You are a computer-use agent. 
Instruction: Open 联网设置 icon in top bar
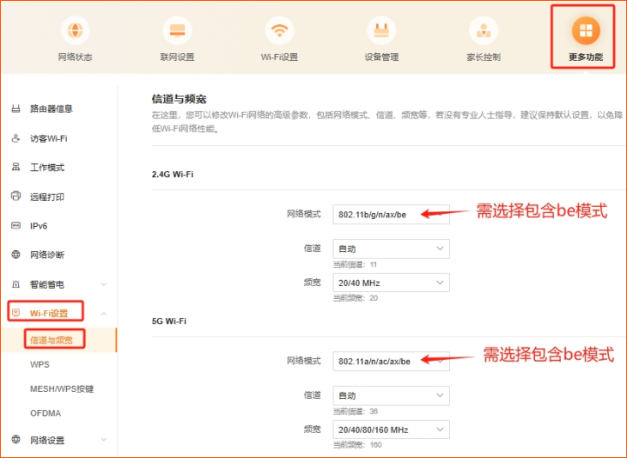(x=177, y=31)
